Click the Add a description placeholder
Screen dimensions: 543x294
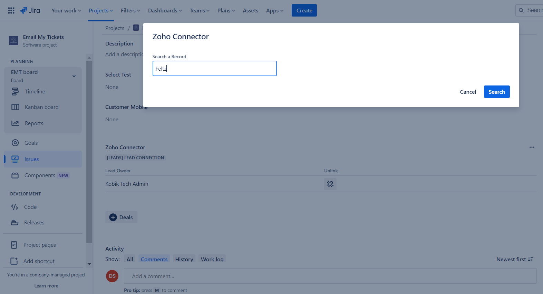click(124, 54)
